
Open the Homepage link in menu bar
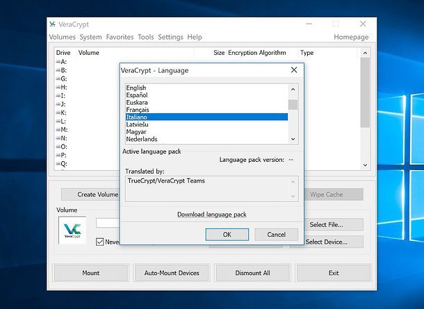click(x=351, y=37)
